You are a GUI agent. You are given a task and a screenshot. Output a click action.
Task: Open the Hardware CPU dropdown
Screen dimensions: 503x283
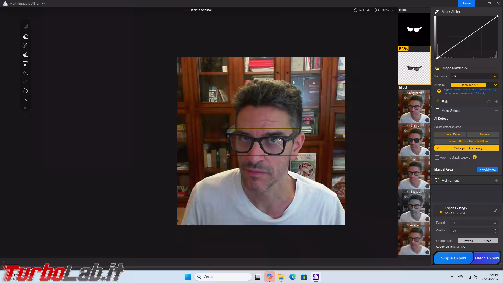[474, 77]
